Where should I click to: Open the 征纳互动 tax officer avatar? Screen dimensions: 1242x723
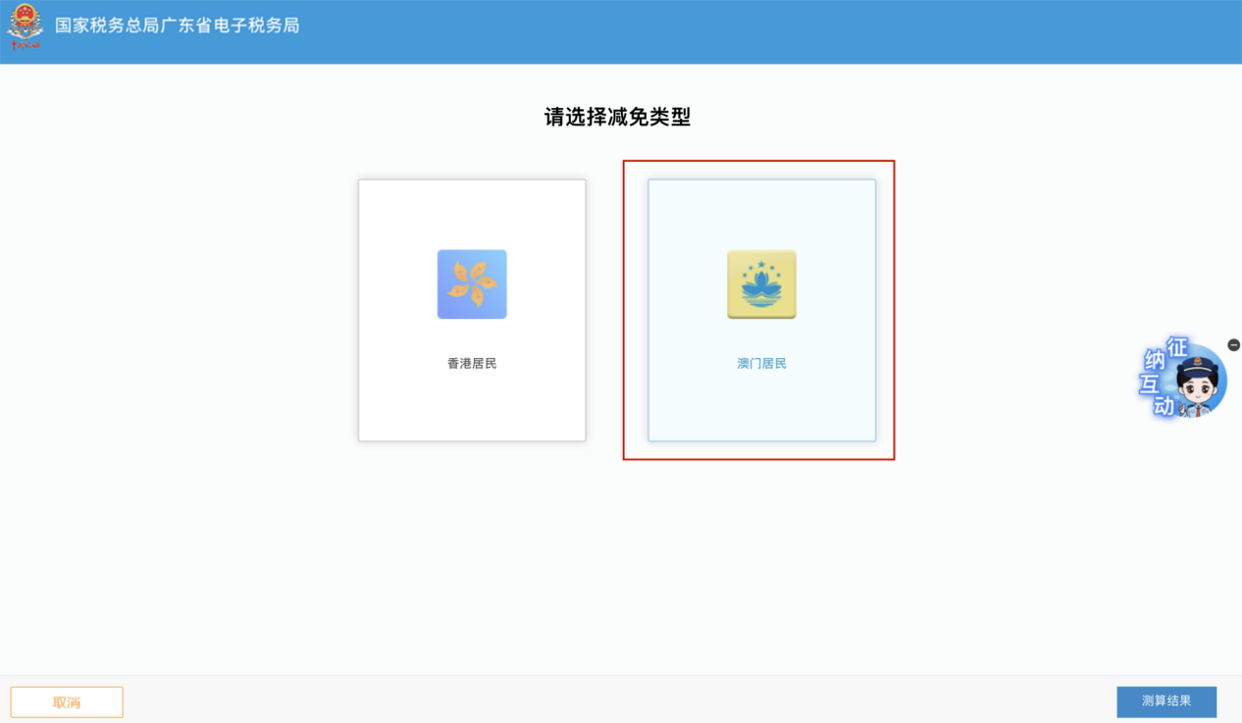1199,383
